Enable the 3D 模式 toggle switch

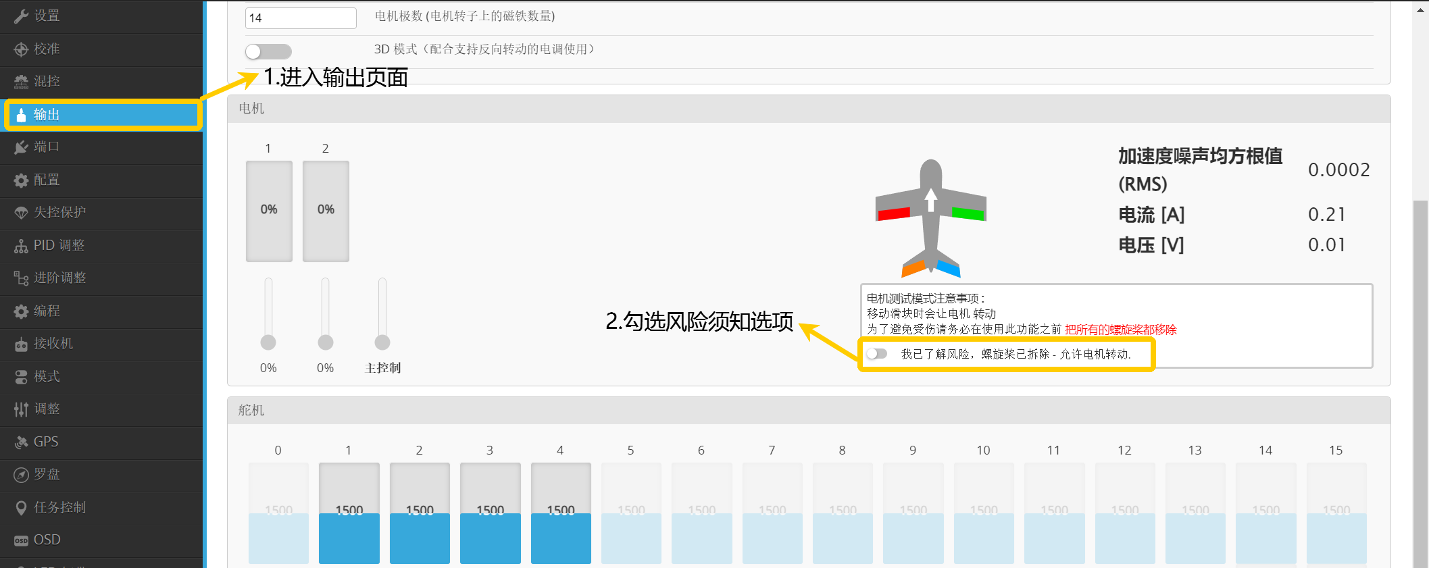[x=268, y=51]
